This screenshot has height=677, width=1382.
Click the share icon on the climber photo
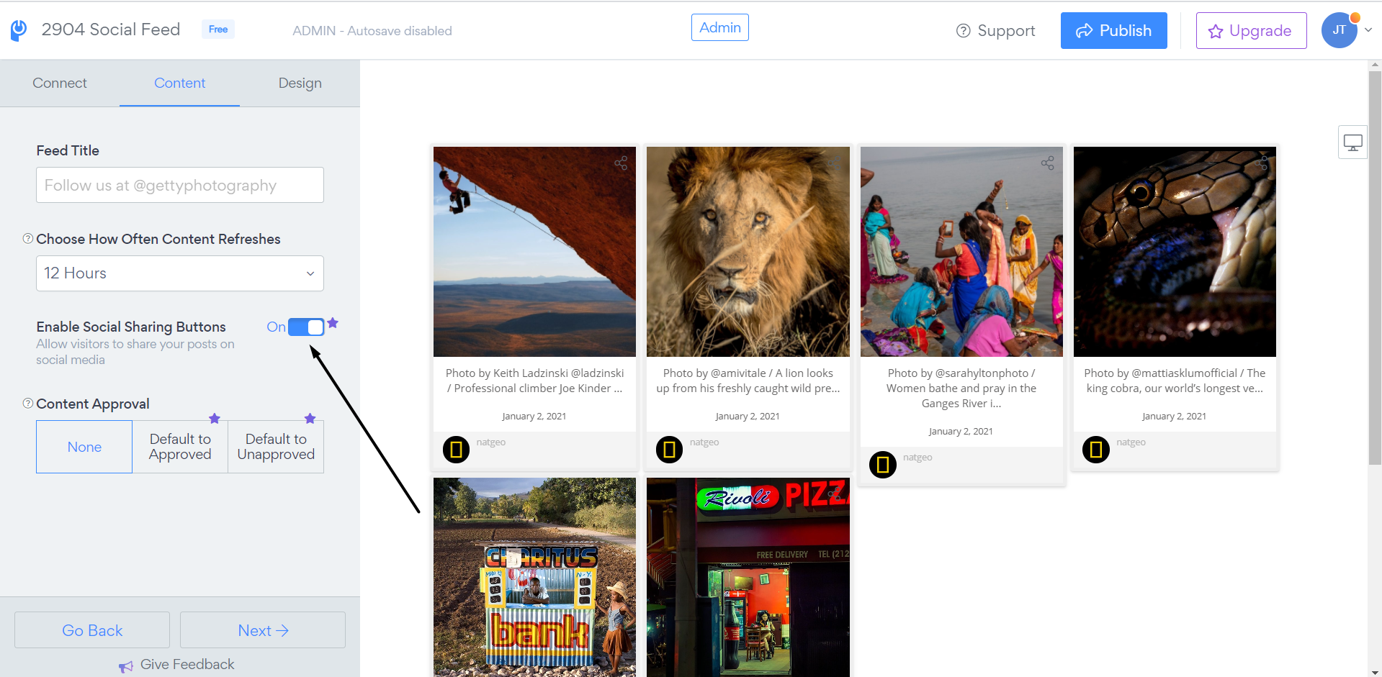[x=621, y=163]
